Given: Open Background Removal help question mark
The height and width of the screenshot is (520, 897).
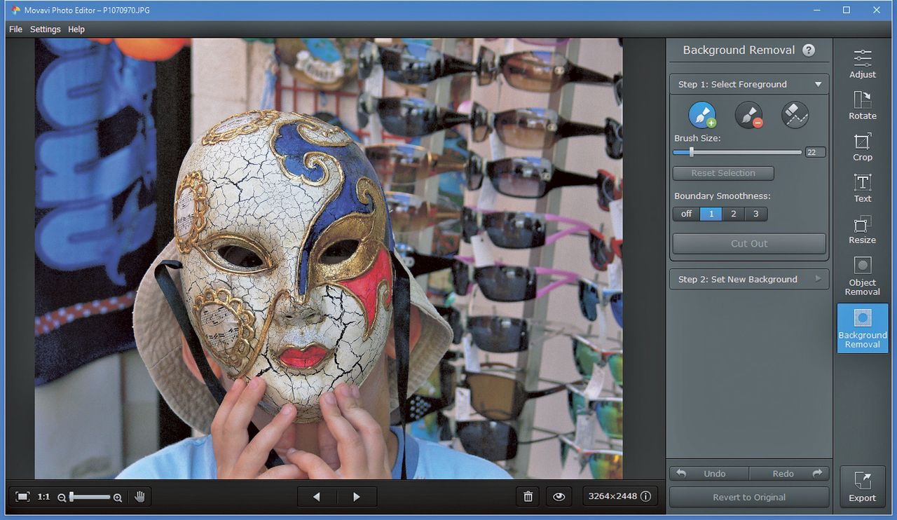Looking at the screenshot, I should pos(809,50).
